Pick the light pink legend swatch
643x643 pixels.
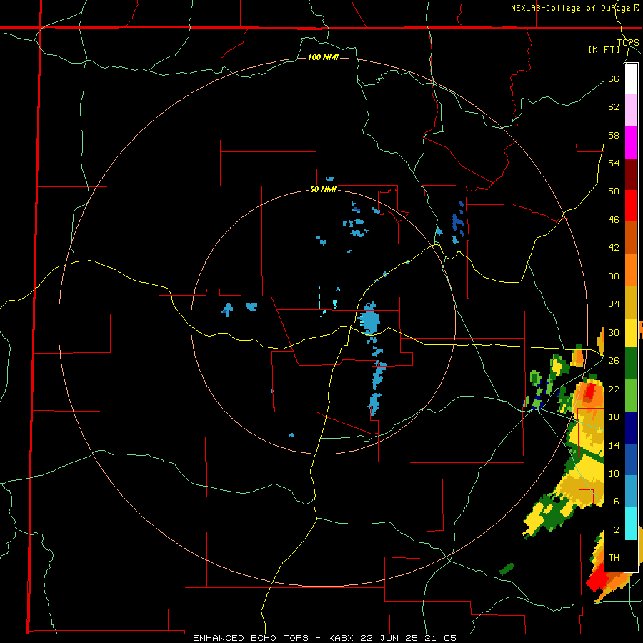coord(631,110)
